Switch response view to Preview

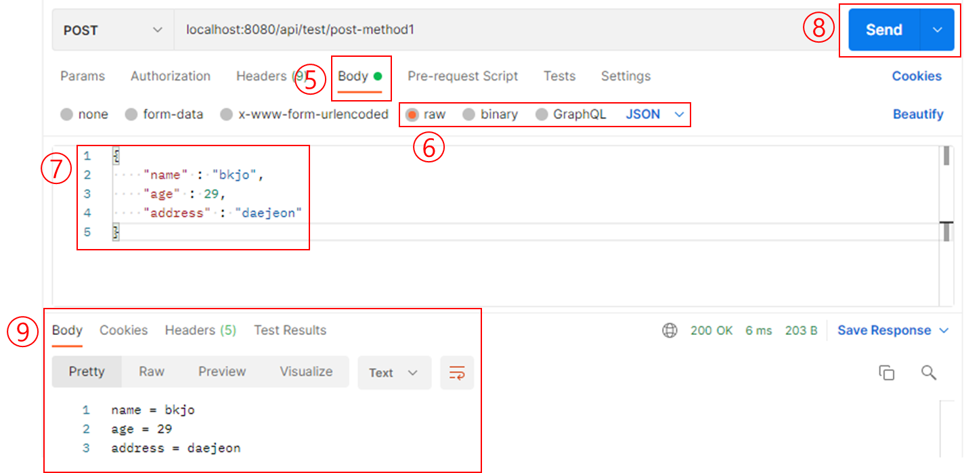point(221,371)
